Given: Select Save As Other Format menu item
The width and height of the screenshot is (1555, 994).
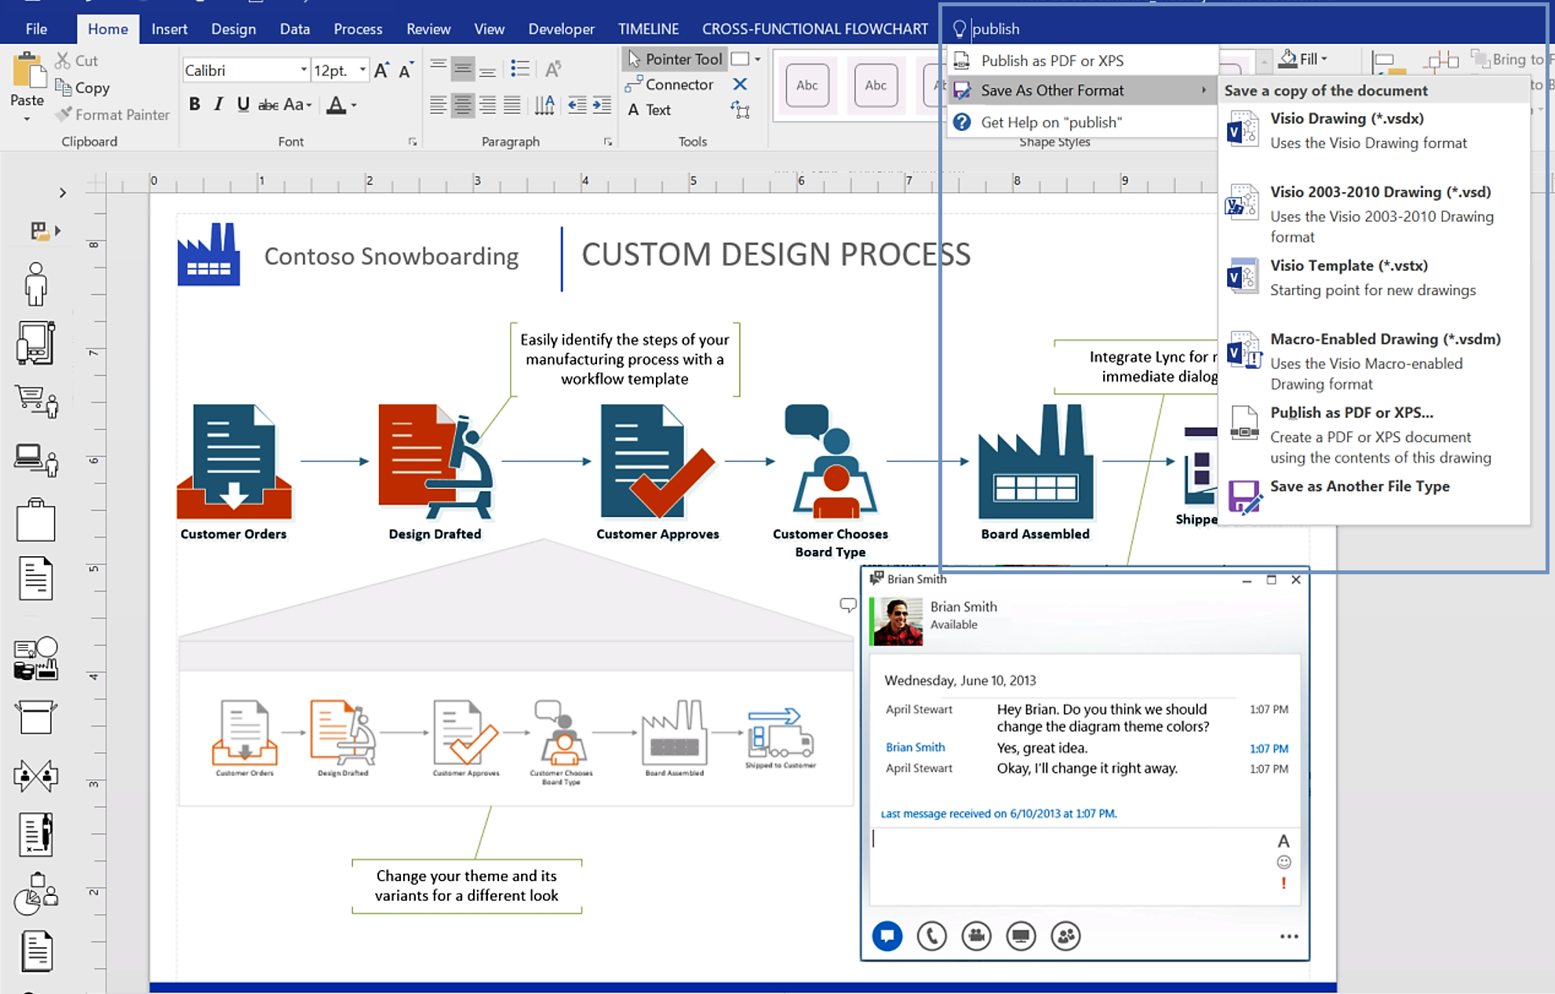Looking at the screenshot, I should tap(1080, 91).
